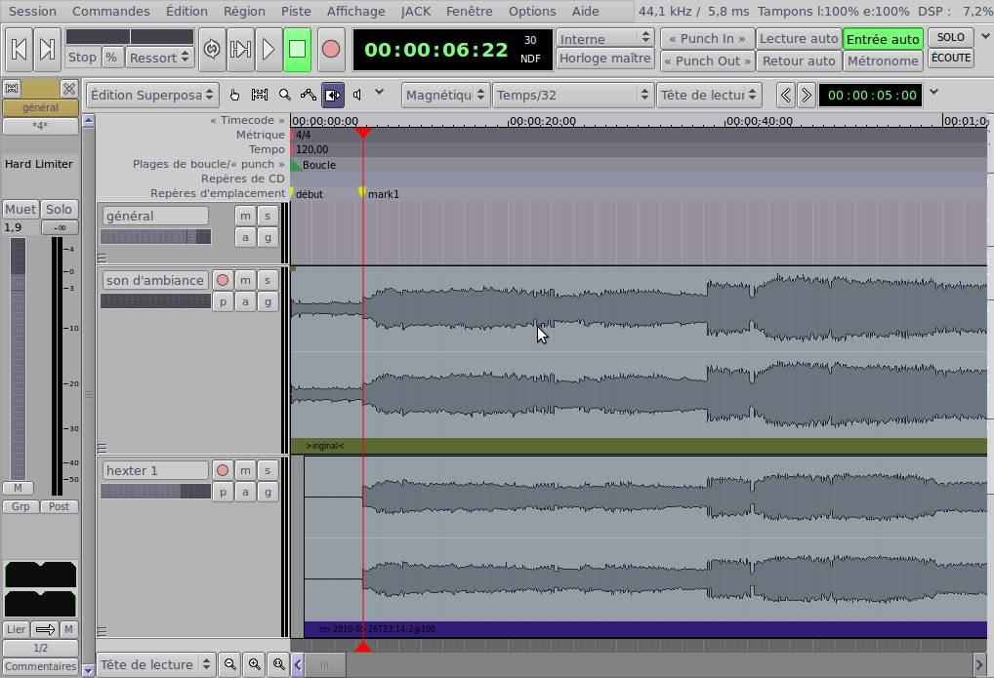
Task: Click the go to session start button
Action: (x=19, y=49)
